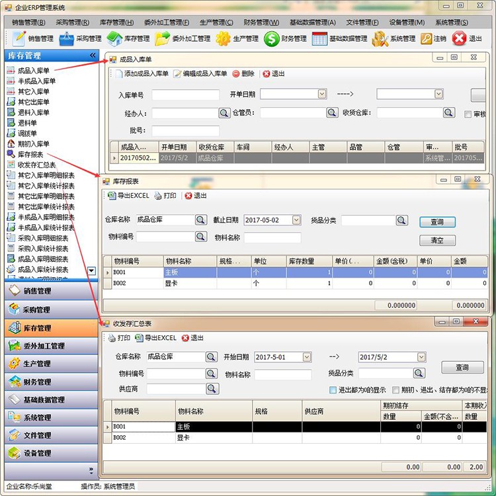Click 供应商 lookup icon in 收发存汇总表

[x=212, y=389]
